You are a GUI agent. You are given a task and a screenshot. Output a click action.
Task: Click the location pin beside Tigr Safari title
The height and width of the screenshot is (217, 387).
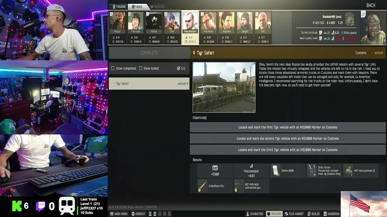point(194,53)
